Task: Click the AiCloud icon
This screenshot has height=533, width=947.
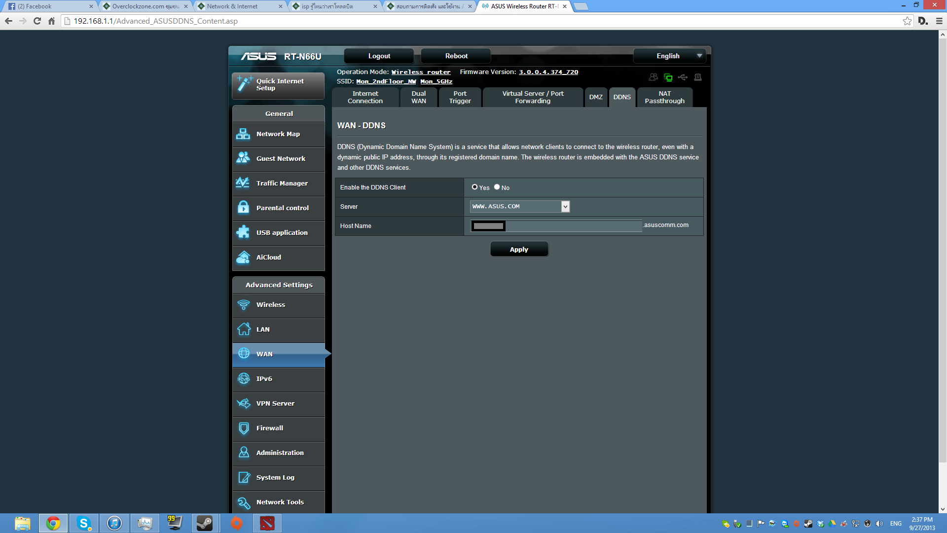Action: 243,257
